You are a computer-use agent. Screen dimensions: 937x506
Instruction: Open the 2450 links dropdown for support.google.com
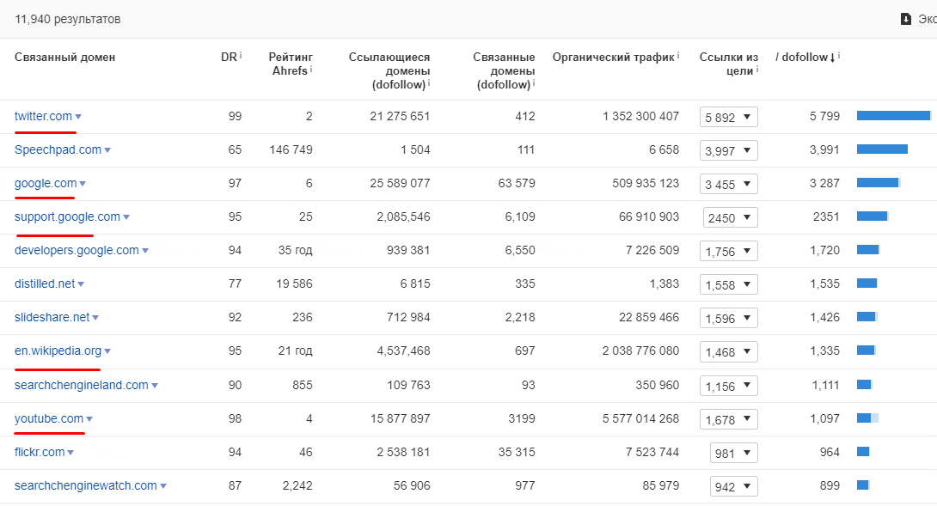pyautogui.click(x=730, y=217)
